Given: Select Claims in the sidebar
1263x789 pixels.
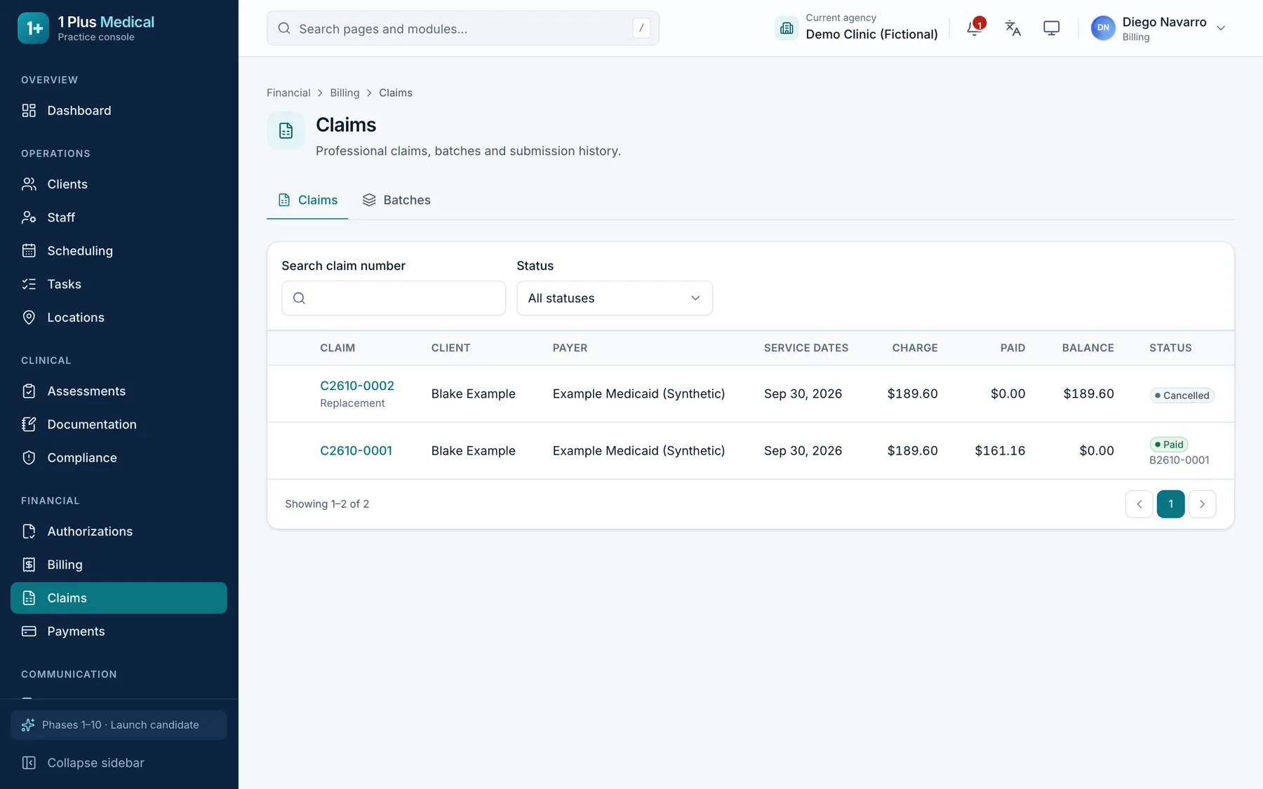Looking at the screenshot, I should tap(119, 598).
